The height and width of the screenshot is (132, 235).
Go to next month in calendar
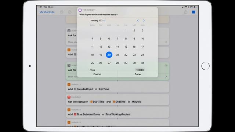point(144,21)
